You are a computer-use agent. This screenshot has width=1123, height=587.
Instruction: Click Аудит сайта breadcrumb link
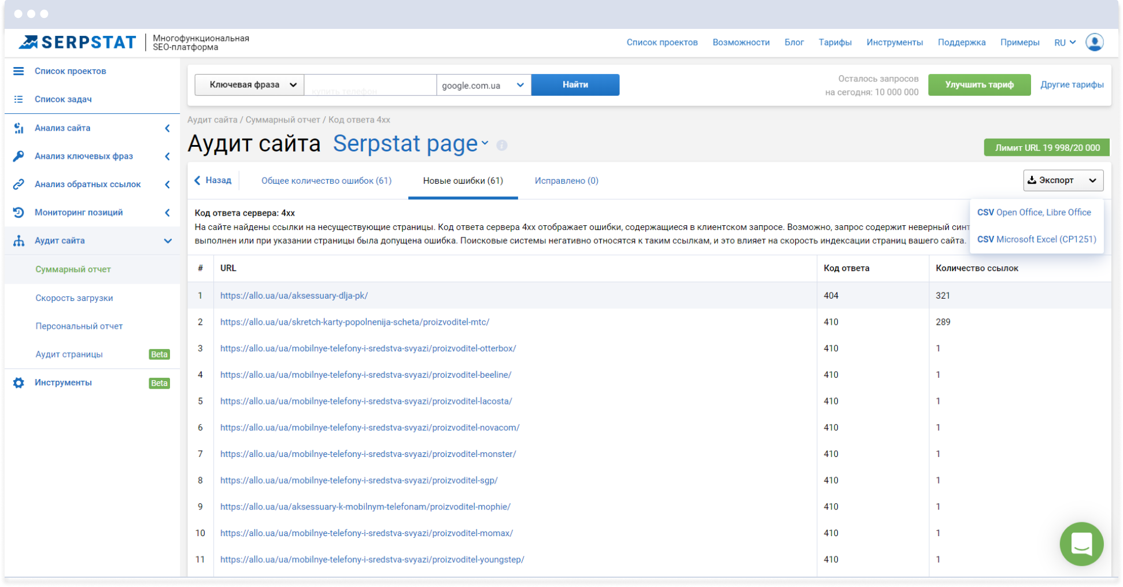pyautogui.click(x=212, y=120)
